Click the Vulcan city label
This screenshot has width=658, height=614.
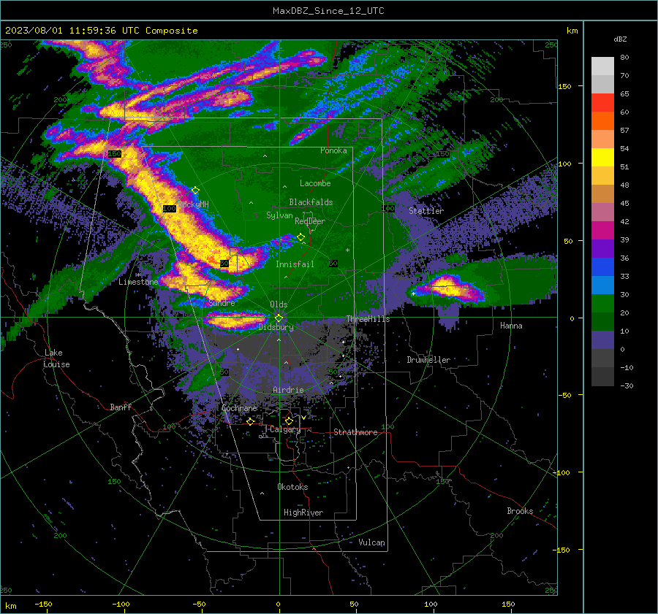[371, 542]
